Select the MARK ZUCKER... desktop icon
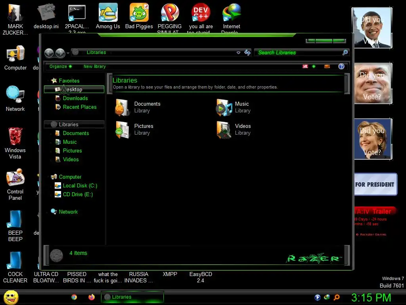Screen dimensions: 406x305 (15, 19)
